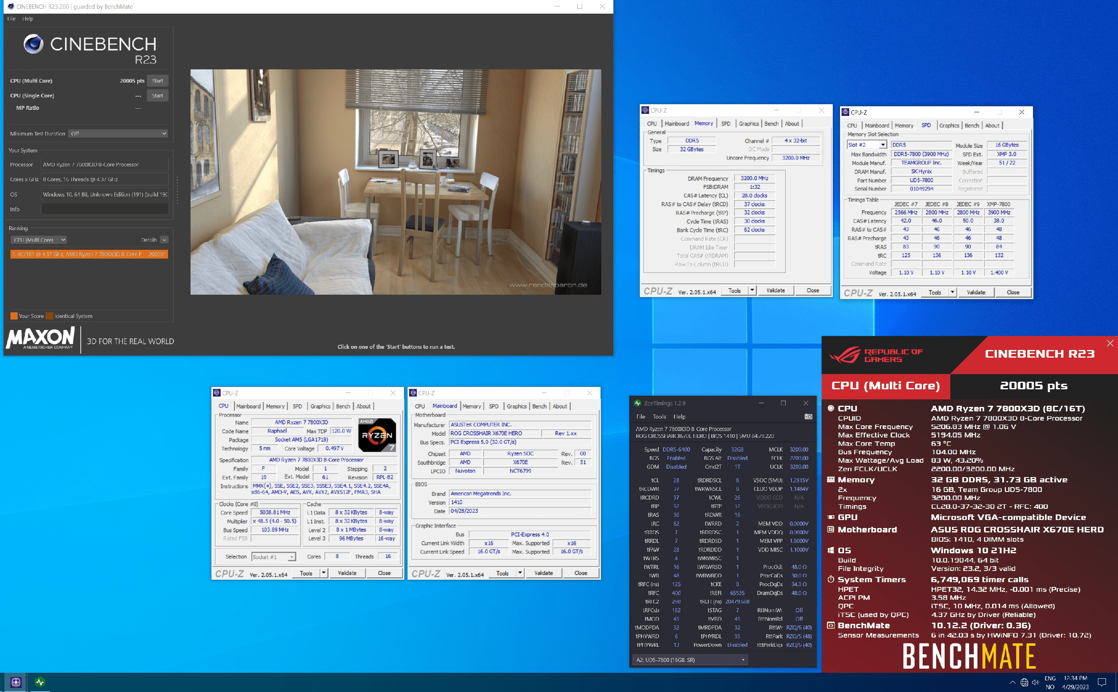Click the DDR5-6400 speed value in ZenTimings

[x=676, y=449]
